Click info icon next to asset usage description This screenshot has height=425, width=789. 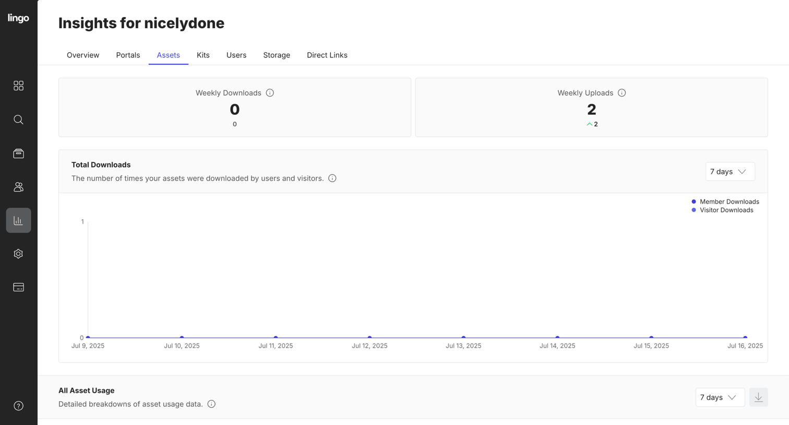point(211,404)
